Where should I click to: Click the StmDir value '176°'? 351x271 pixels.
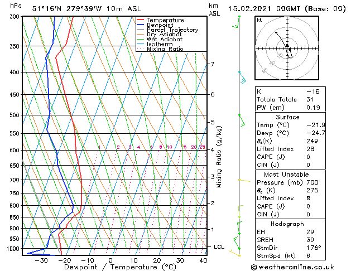tap(314, 248)
